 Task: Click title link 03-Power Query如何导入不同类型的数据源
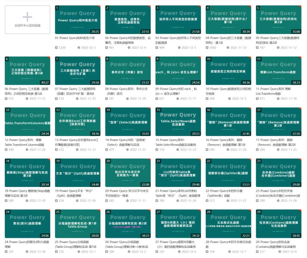coord(178,40)
